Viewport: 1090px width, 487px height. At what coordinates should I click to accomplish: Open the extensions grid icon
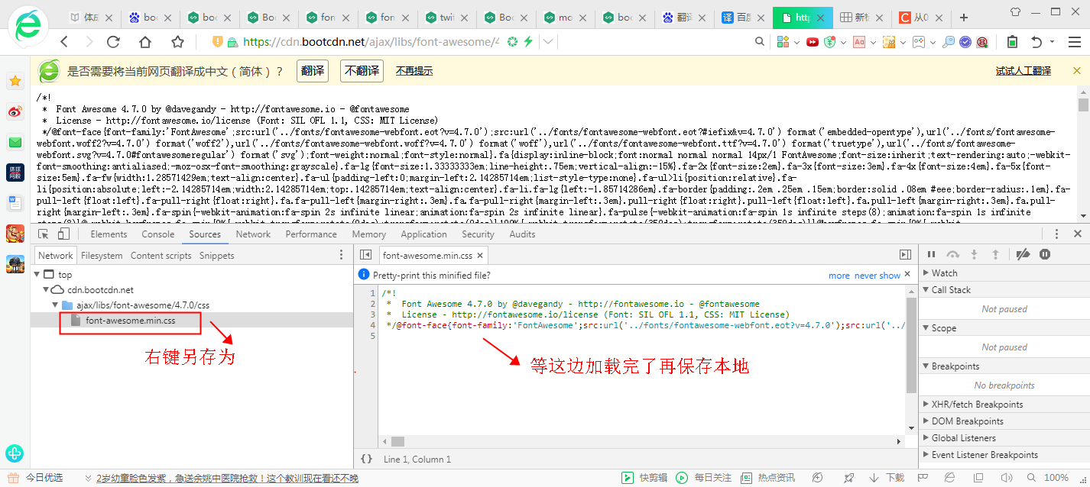point(783,42)
